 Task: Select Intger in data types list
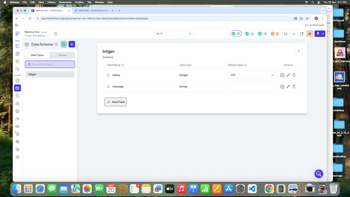pos(50,74)
